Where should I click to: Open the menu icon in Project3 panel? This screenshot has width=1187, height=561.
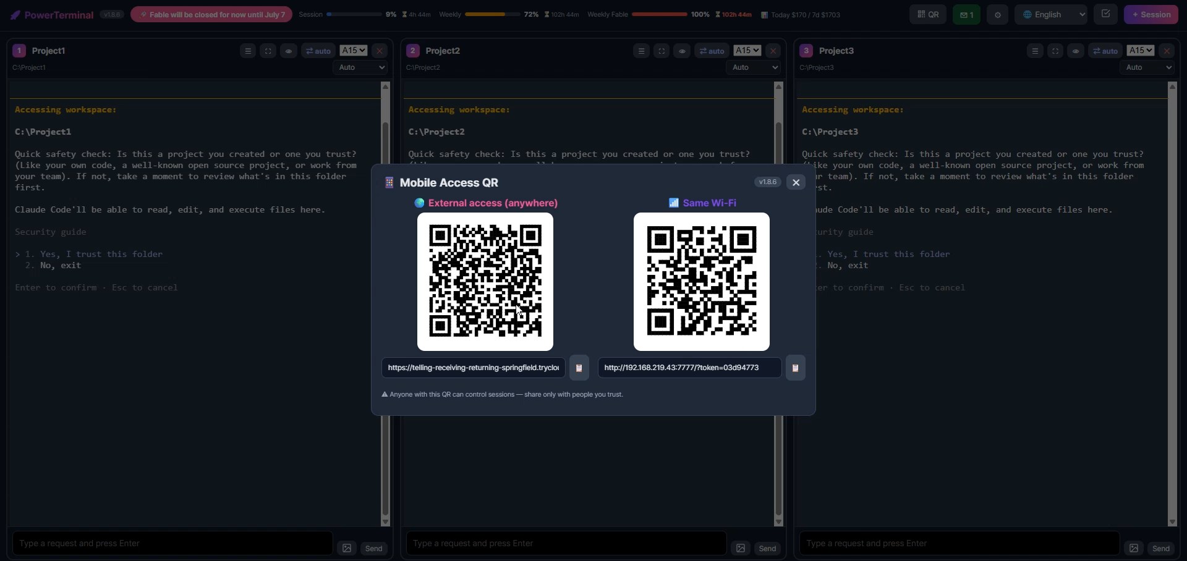coord(1036,51)
